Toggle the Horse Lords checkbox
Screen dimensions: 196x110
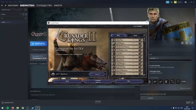(140, 57)
